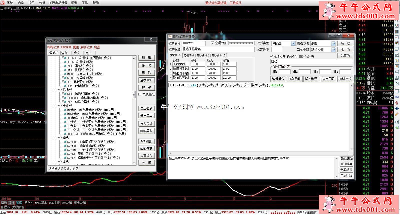Click the F10 icon in right sidebar
This screenshot has height=215, width=400.
click(x=396, y=55)
